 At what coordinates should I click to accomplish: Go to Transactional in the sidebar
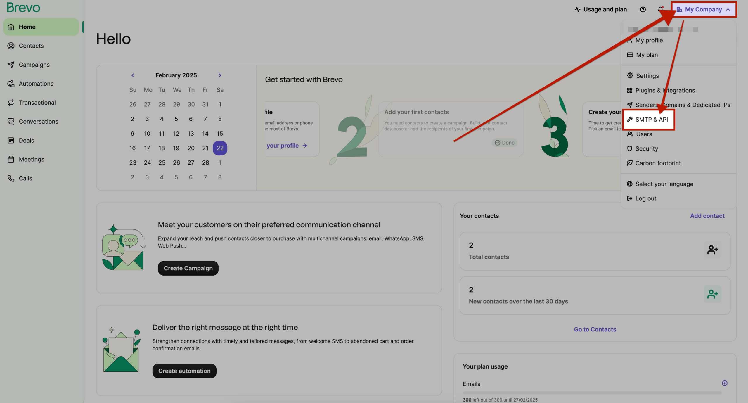click(x=37, y=103)
